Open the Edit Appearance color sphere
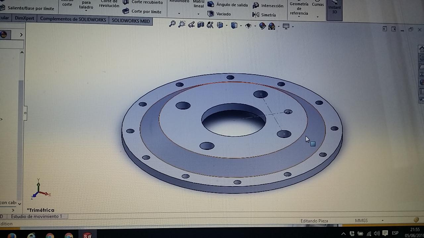Viewport: 424px width, 238px height. pyautogui.click(x=262, y=26)
